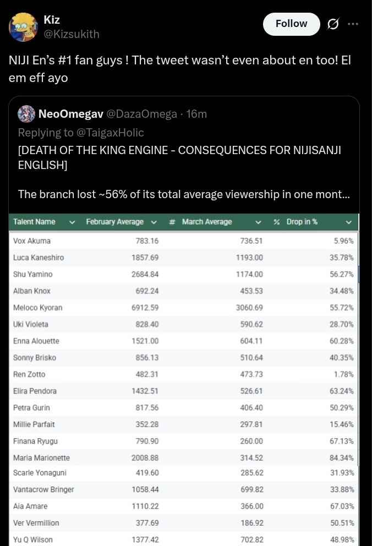
Task: Click the 16m timestamp of quoted tweet
Action: coord(196,114)
